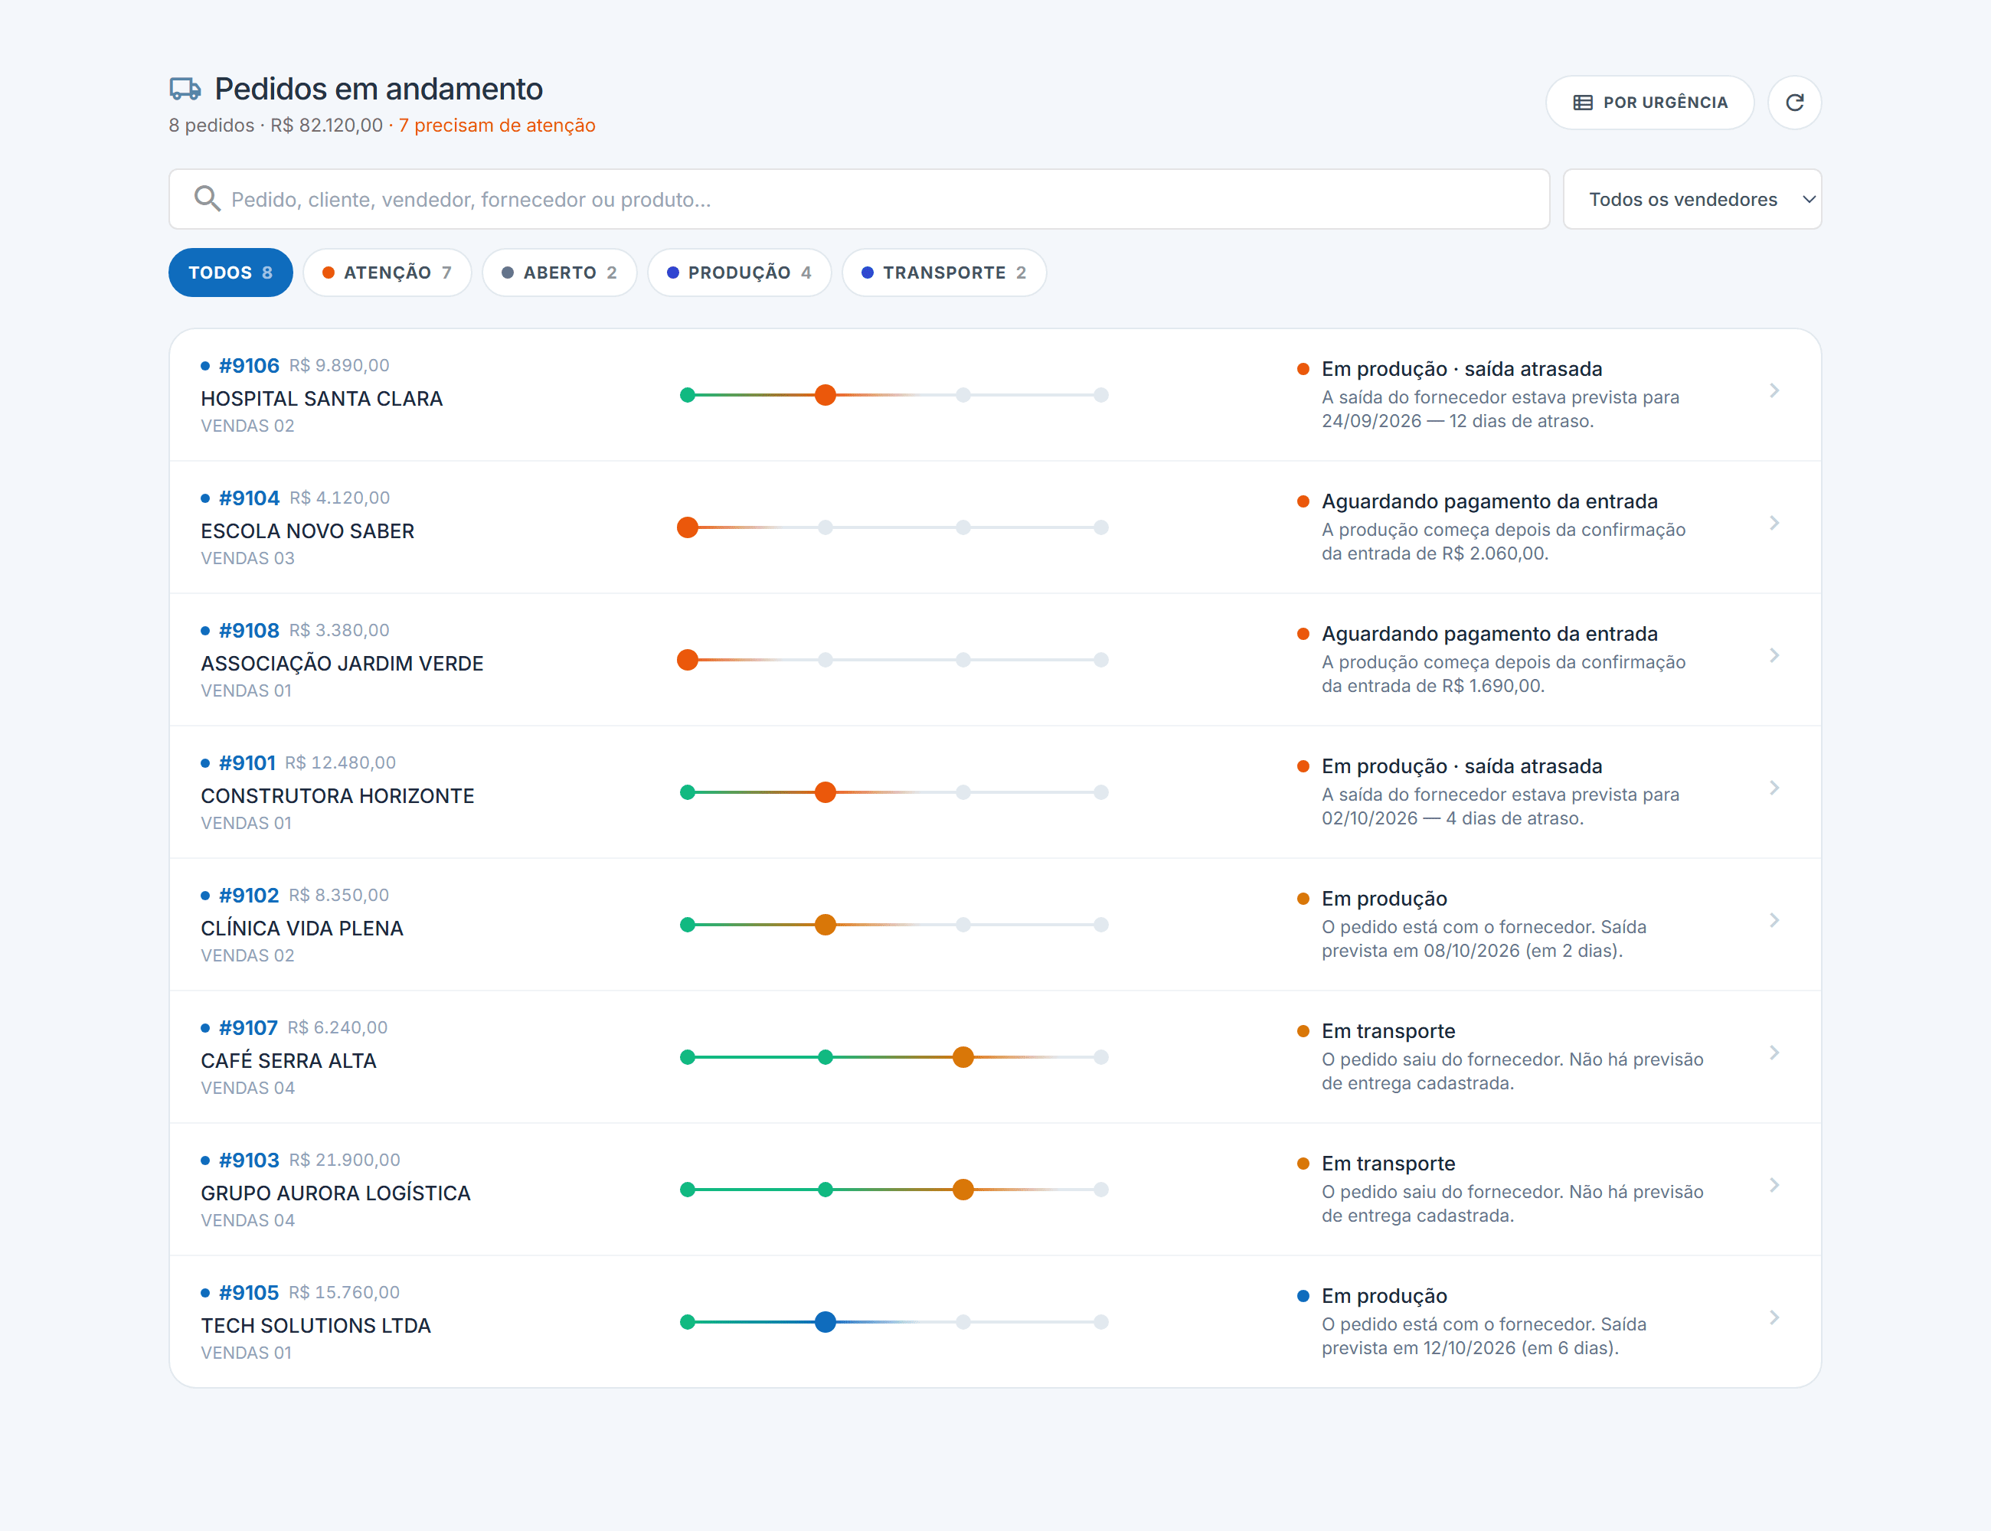Click client name CONSTRUTORA HORIZONTE

click(337, 795)
